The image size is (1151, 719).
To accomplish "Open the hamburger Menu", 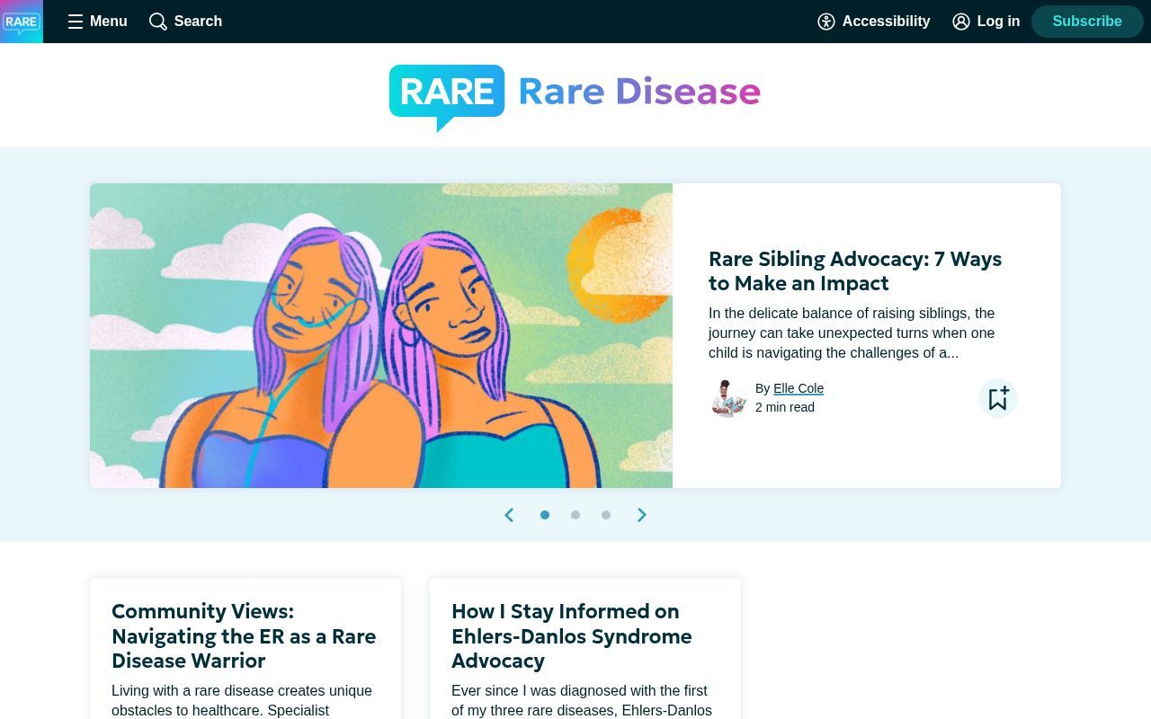I will [97, 22].
